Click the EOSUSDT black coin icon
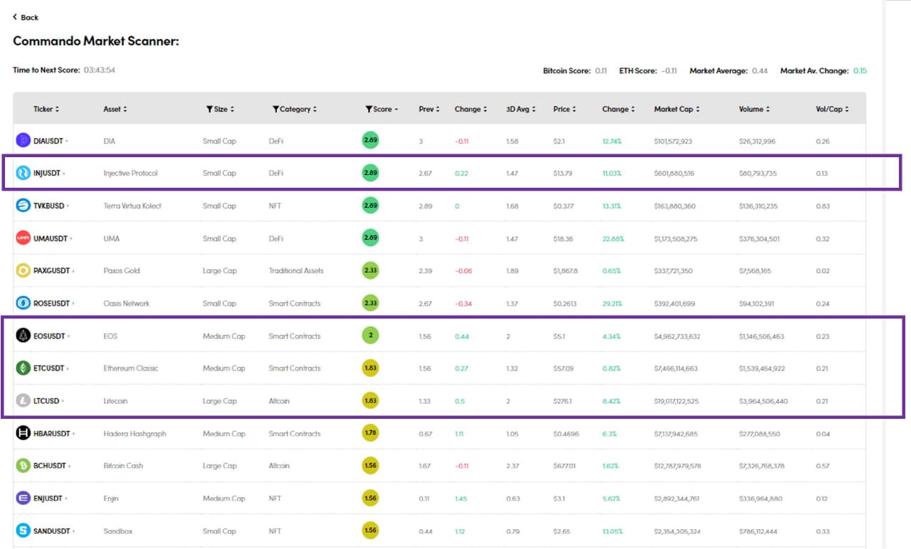Screen dimensions: 911x549 coord(23,336)
